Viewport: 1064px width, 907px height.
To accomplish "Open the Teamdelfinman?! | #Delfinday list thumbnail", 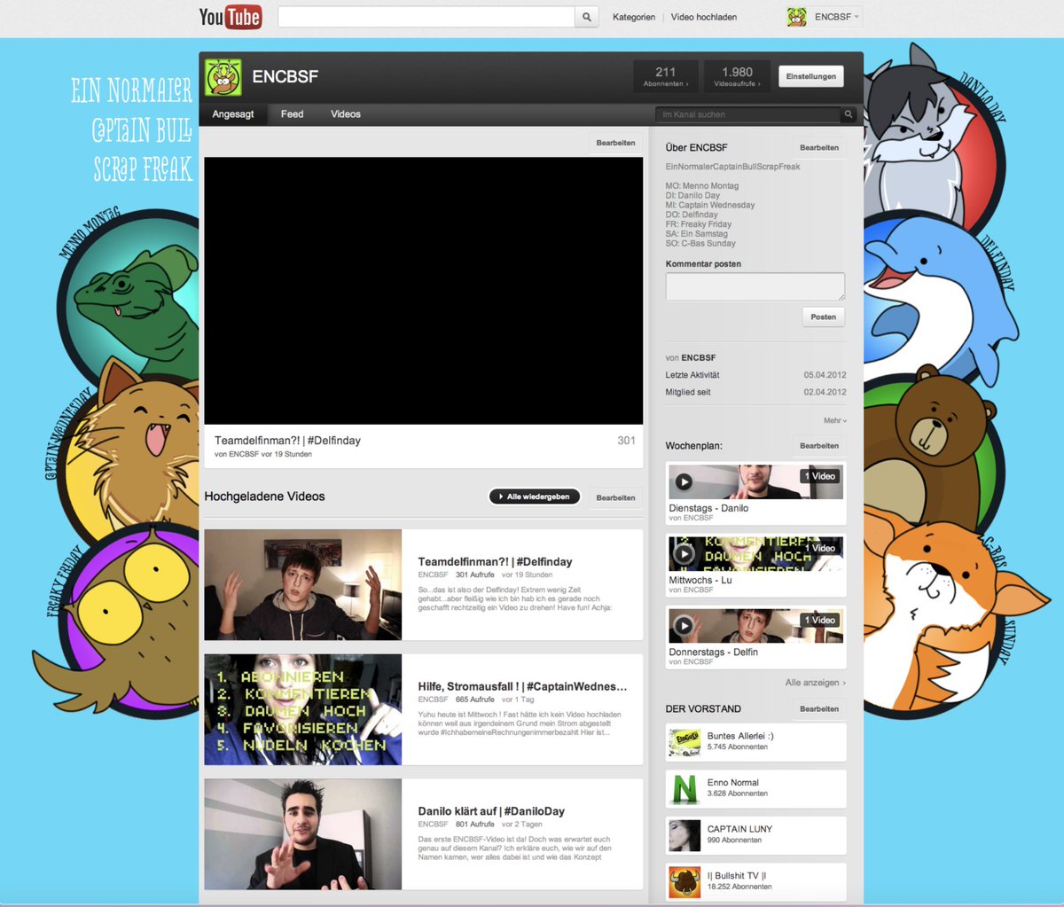I will (x=303, y=585).
